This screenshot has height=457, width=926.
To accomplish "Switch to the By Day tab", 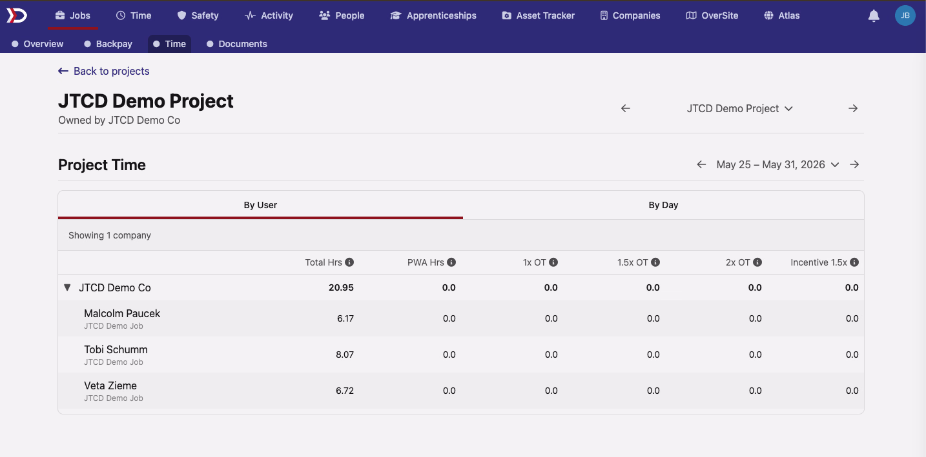I will [663, 205].
